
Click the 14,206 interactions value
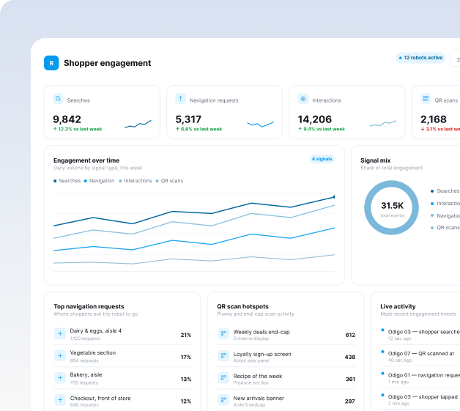tap(315, 119)
